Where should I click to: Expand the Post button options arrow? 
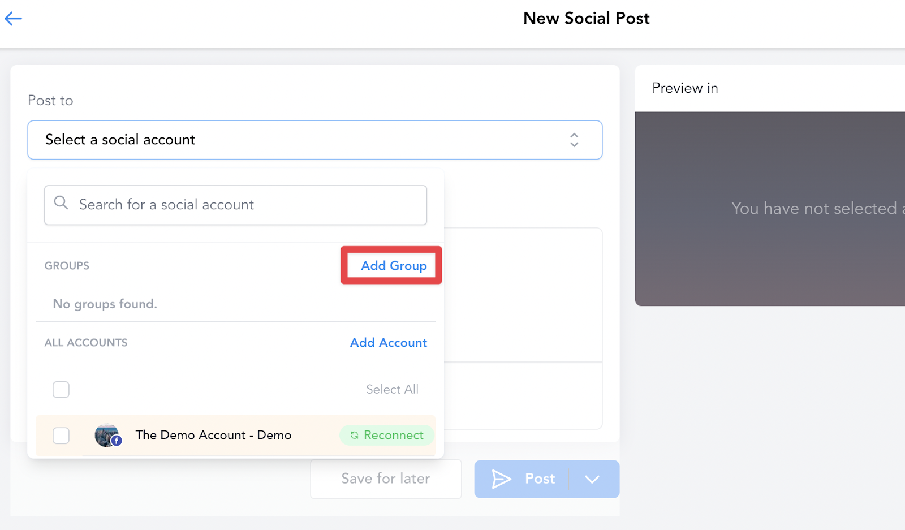click(x=592, y=479)
